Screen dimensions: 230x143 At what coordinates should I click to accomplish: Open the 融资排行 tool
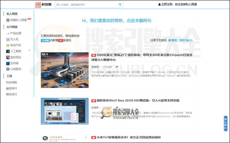[x=11, y=88]
